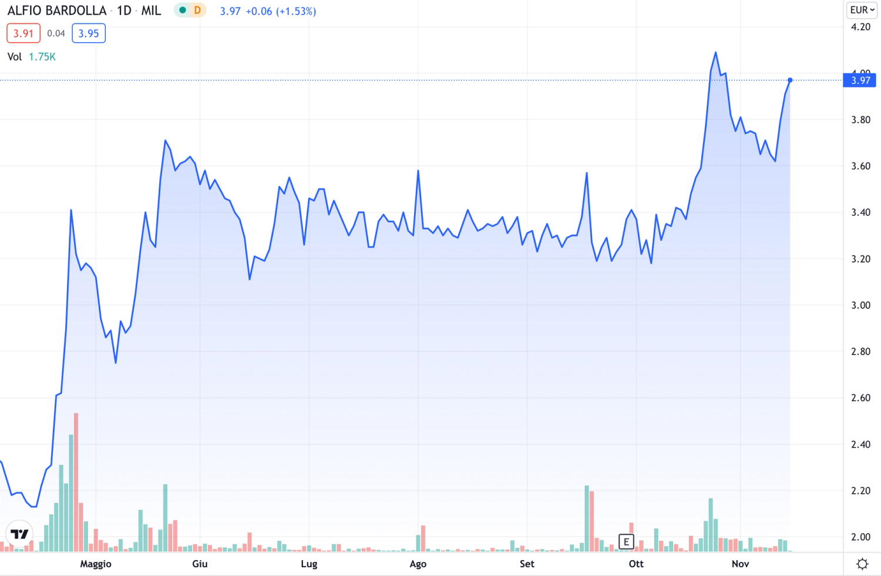Click the 1D interval label
This screenshot has height=576, width=881.
tap(124, 11)
